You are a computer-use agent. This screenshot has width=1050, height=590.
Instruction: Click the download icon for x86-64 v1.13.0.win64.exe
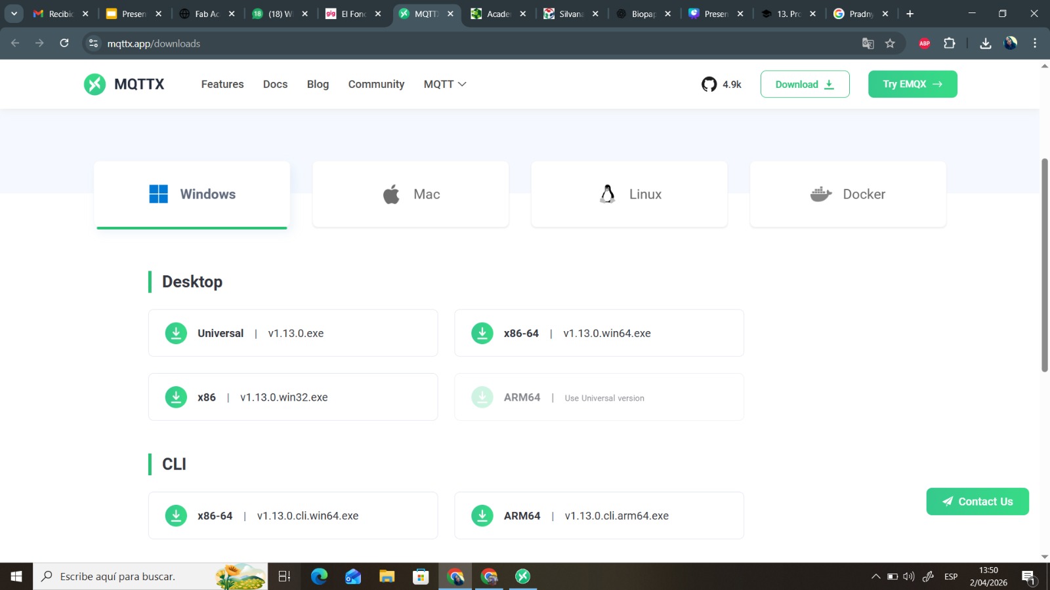click(482, 333)
